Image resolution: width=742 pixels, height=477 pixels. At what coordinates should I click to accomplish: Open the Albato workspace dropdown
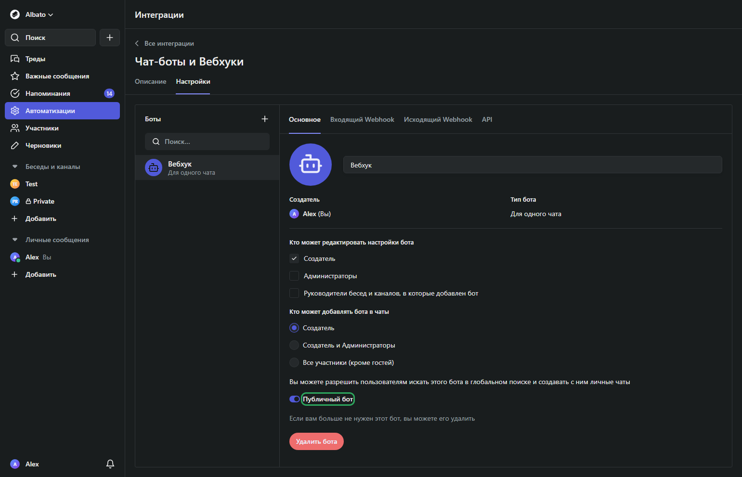point(32,14)
